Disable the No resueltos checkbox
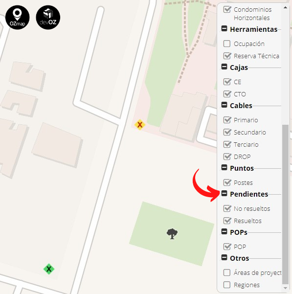The image size is (292, 294). pyautogui.click(x=227, y=208)
